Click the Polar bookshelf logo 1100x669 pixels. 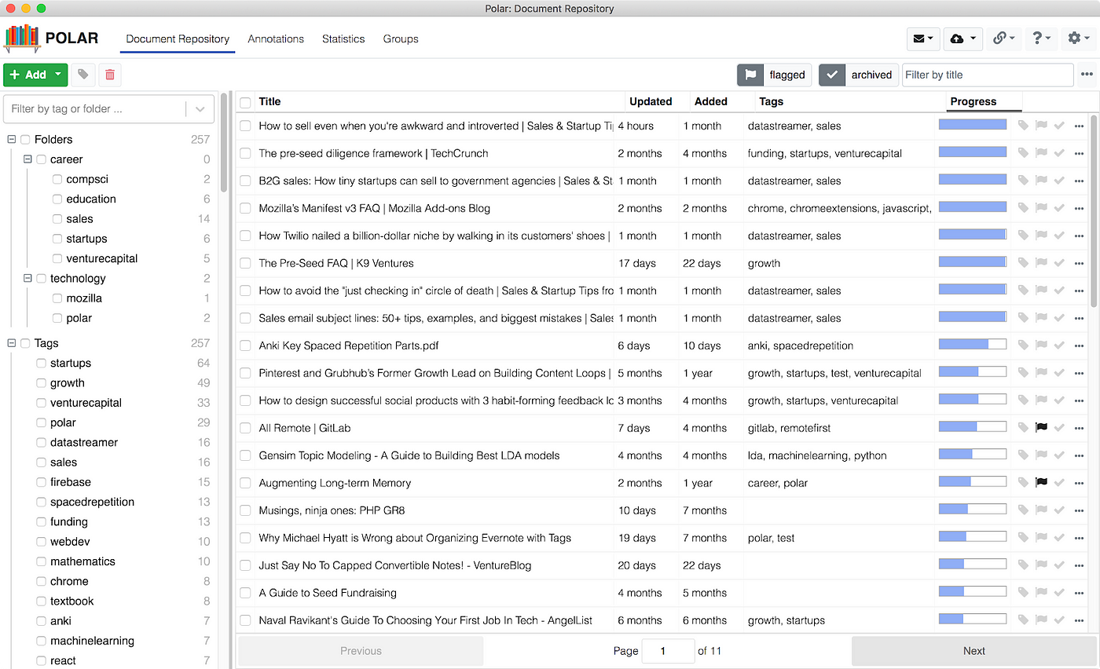pyautogui.click(x=21, y=38)
